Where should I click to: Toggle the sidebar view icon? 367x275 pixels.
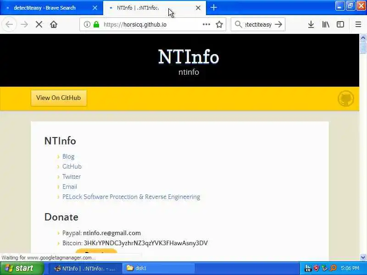pos(340,24)
